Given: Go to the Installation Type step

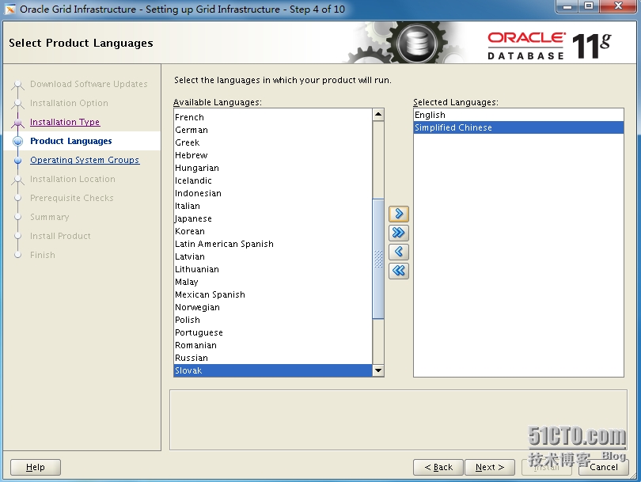Looking at the screenshot, I should point(65,122).
